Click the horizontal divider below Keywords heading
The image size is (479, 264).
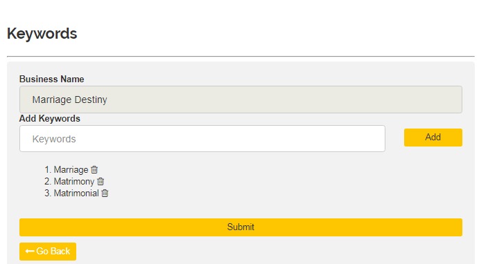(x=241, y=57)
